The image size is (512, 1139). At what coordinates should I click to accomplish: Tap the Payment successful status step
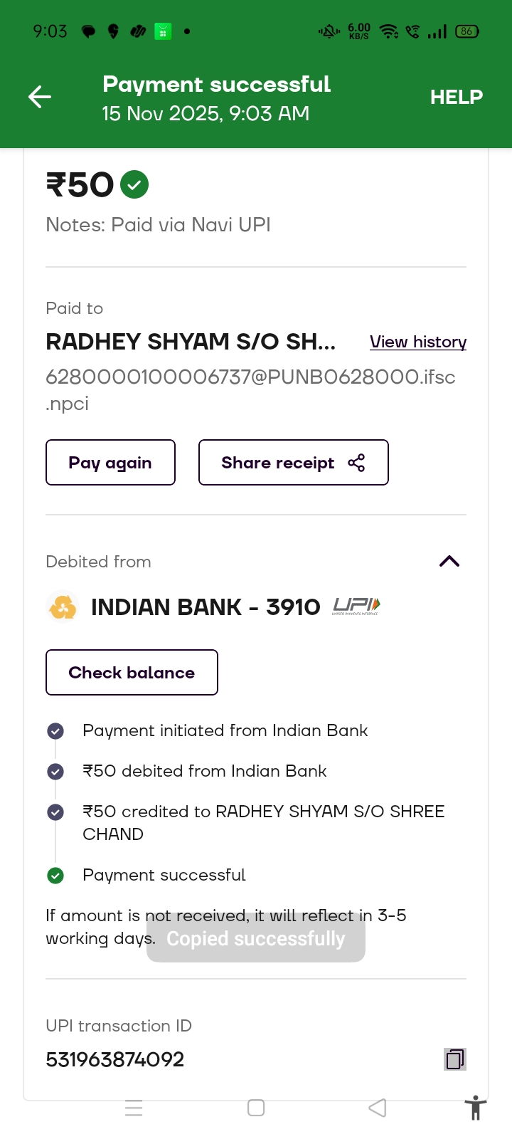tap(164, 875)
